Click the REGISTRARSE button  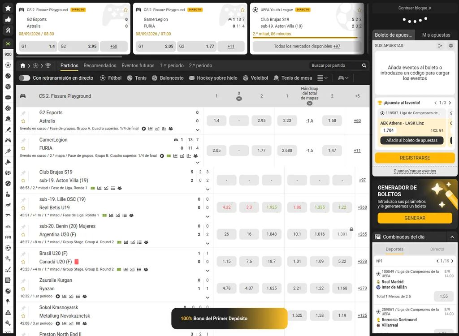tap(415, 158)
